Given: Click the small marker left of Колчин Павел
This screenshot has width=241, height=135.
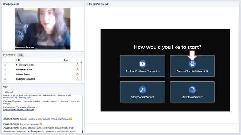Looking at the screenshot, I should tap(5, 74).
